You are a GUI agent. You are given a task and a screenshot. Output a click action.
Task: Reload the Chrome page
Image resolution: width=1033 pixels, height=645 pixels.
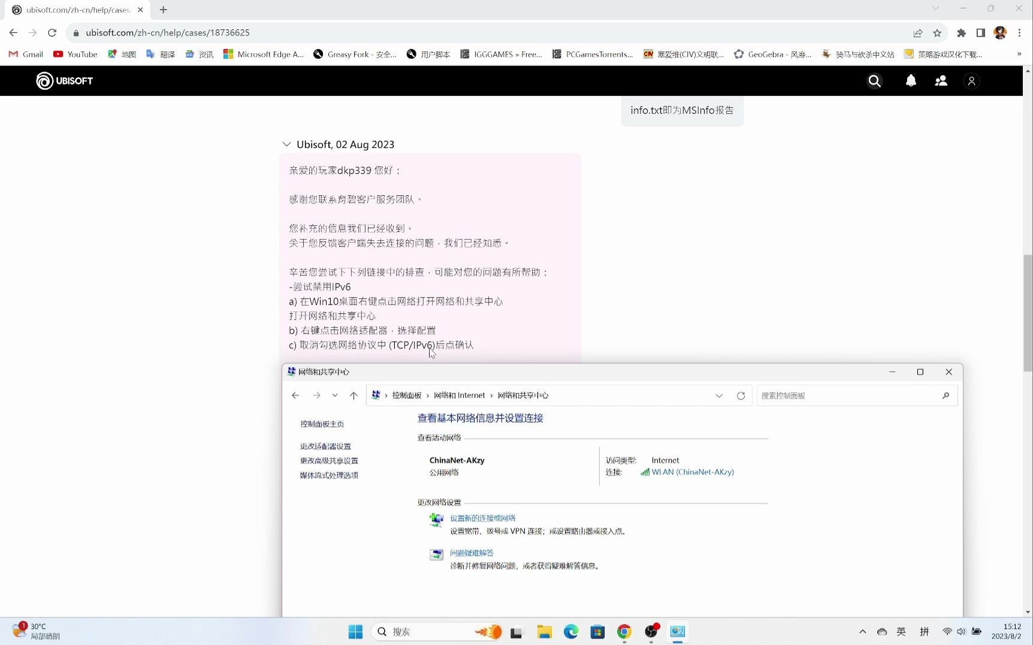point(52,33)
